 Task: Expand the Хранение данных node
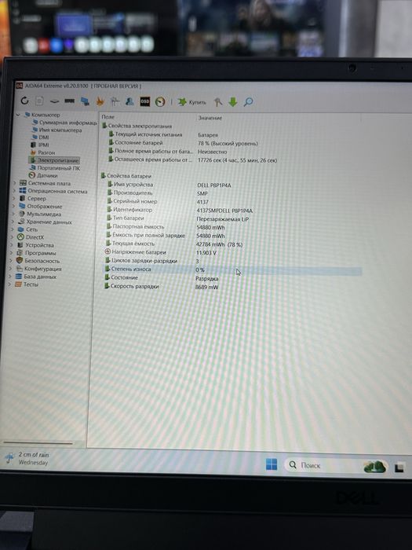pyautogui.click(x=13, y=222)
